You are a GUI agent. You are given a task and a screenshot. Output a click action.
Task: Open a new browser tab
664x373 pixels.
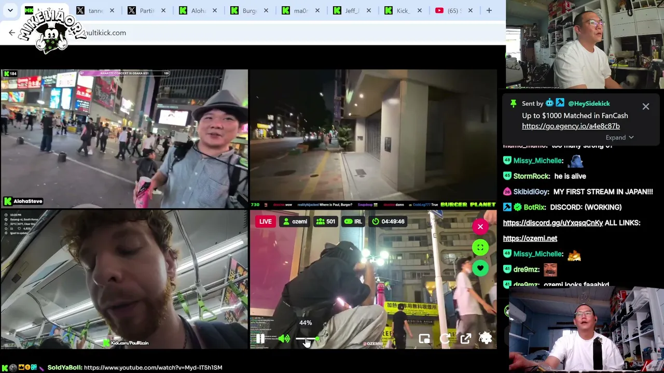(489, 10)
